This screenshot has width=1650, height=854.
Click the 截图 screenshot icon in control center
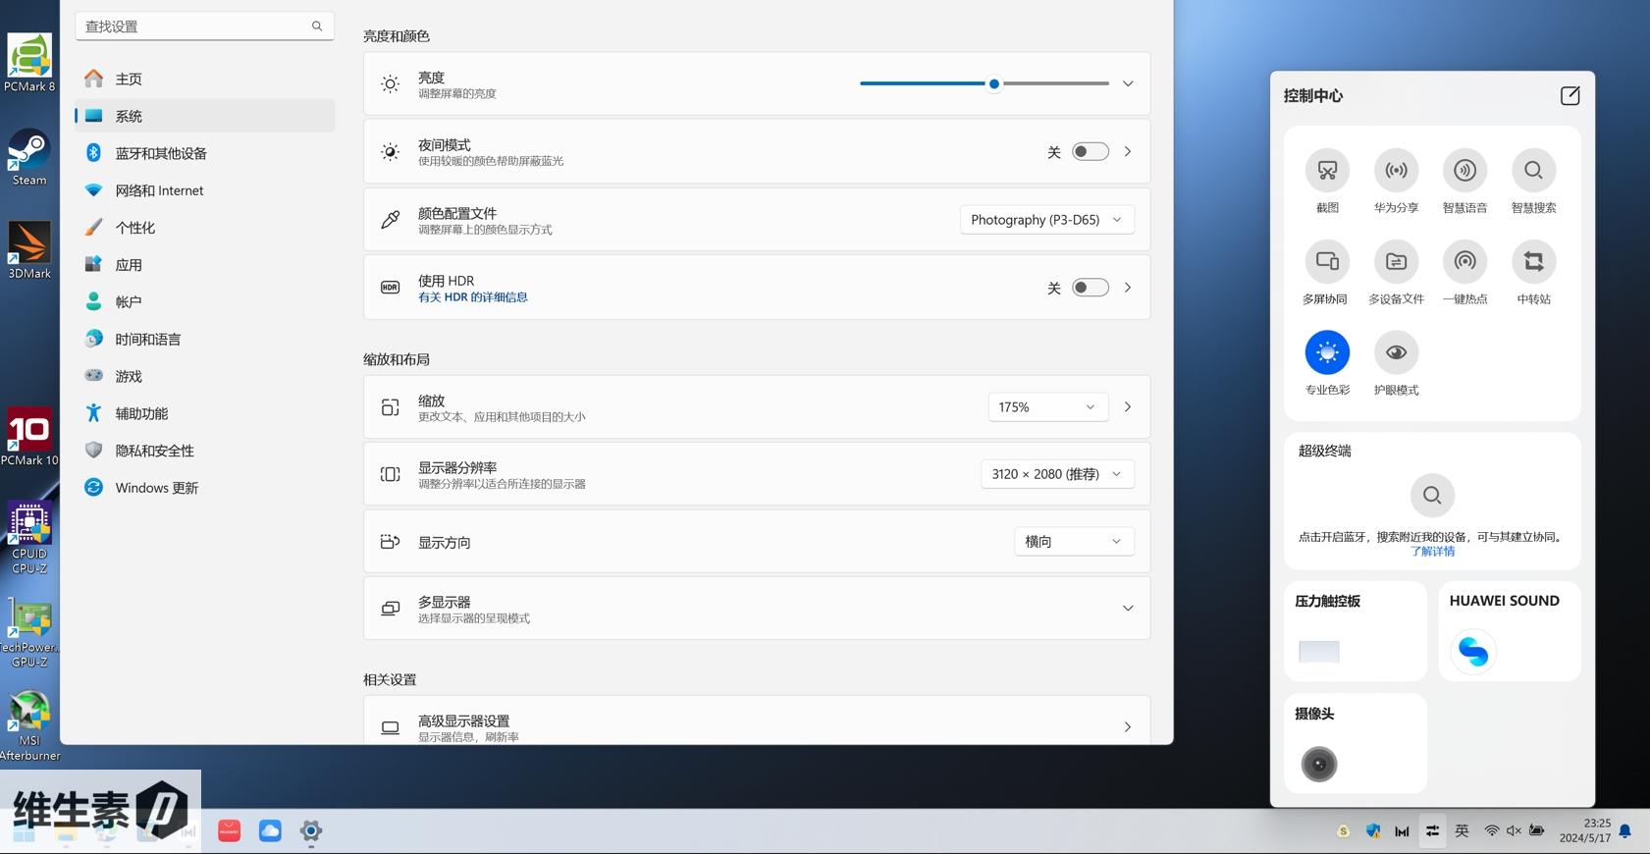point(1327,171)
